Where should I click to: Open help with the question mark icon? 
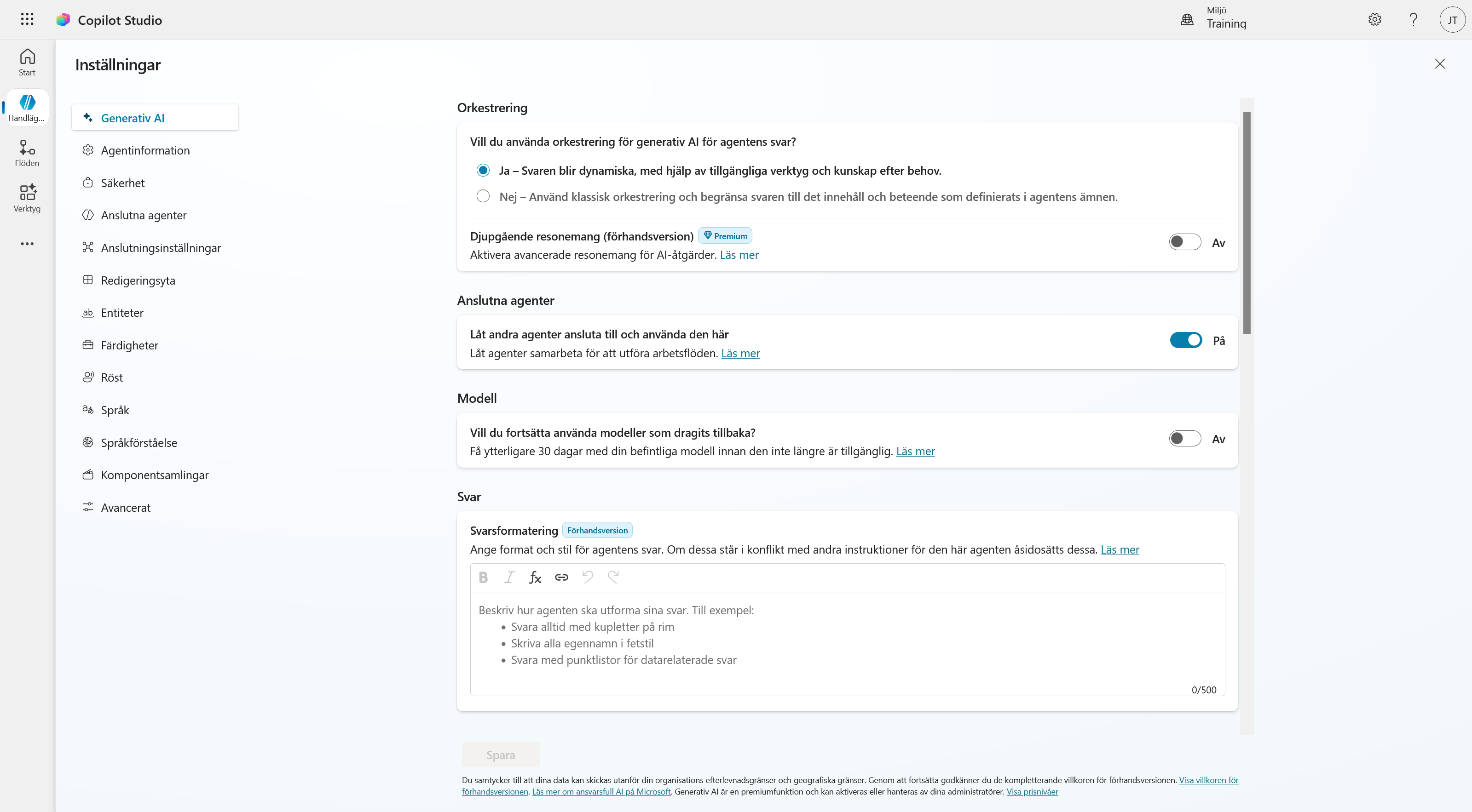click(x=1413, y=19)
